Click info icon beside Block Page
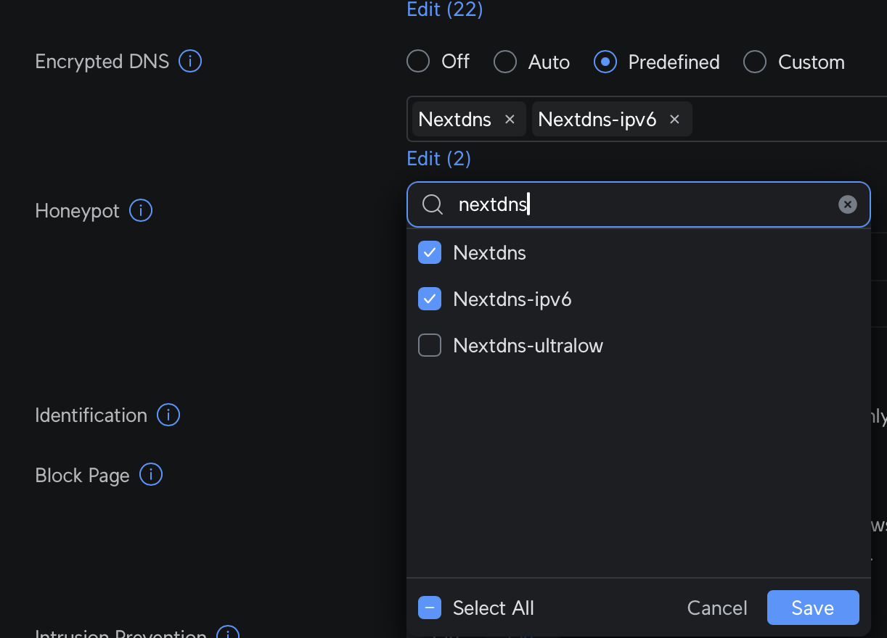 coord(151,475)
